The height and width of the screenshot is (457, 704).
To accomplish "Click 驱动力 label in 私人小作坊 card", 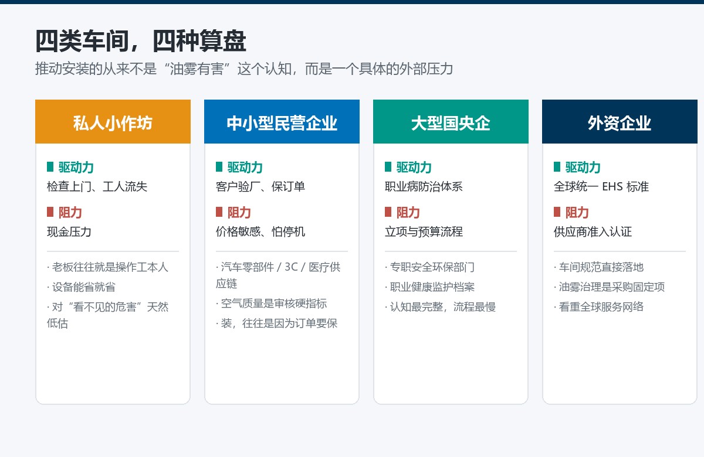I will (x=76, y=167).
